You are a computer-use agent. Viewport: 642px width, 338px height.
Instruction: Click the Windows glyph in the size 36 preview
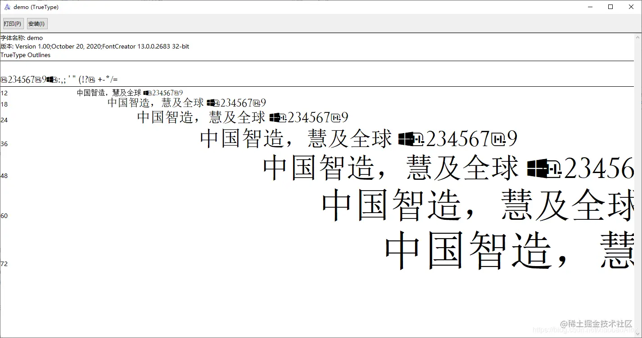(406, 138)
